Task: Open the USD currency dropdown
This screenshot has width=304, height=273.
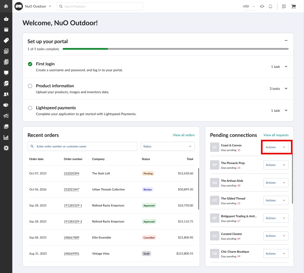Action: (x=249, y=7)
